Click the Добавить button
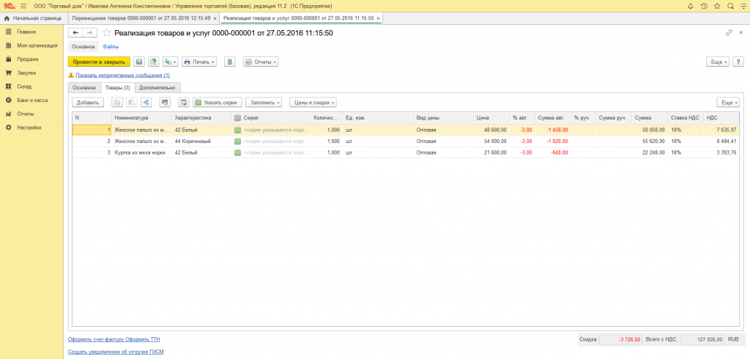Screen dimensions: 750x359 click(x=88, y=103)
